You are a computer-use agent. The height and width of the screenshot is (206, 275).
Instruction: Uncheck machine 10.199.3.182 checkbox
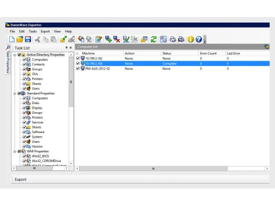78,58
